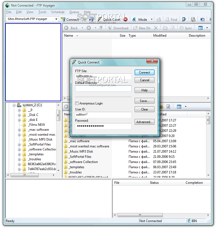Click the remote pane Back arrow icon
This screenshot has height=230, width=216.
[x=66, y=28]
